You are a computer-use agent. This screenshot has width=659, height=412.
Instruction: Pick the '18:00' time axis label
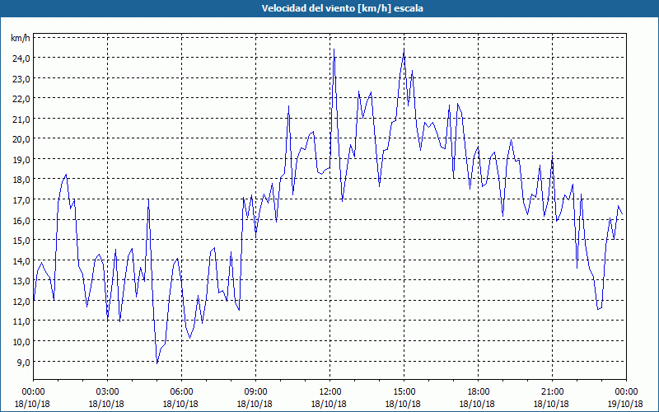(x=478, y=392)
